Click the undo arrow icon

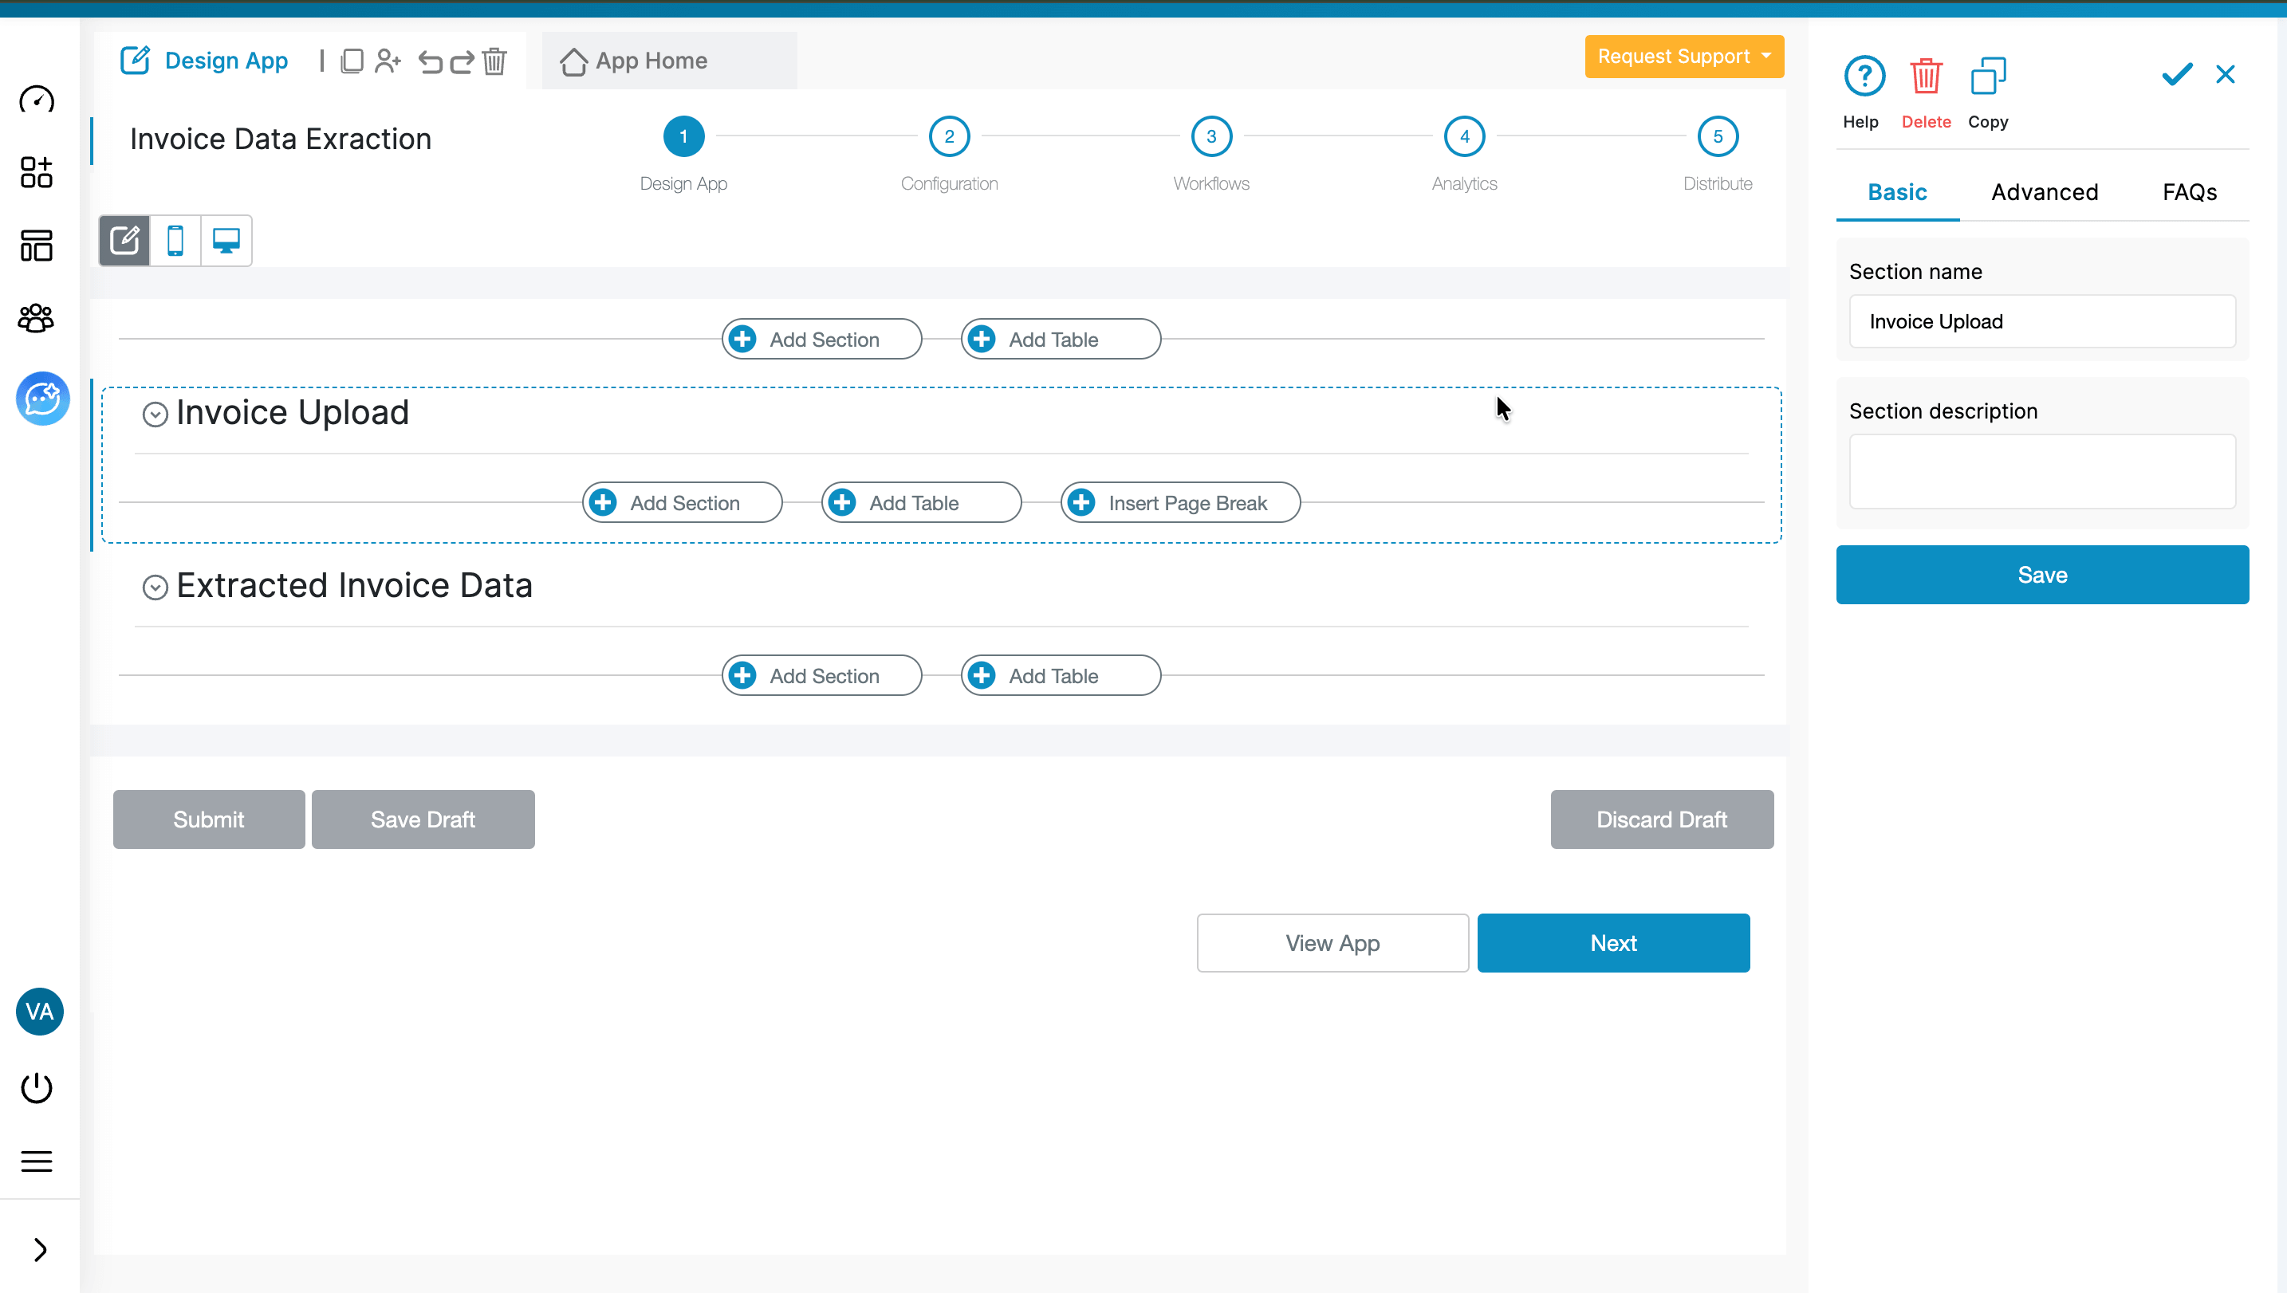(x=431, y=61)
